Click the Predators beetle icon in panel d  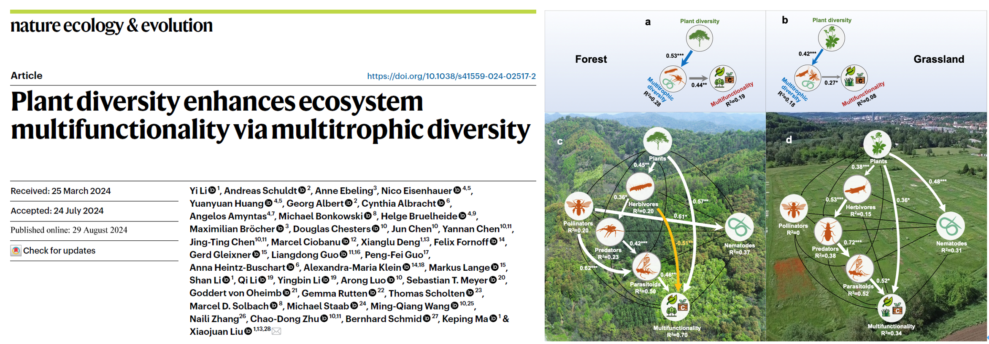pyautogui.click(x=827, y=231)
